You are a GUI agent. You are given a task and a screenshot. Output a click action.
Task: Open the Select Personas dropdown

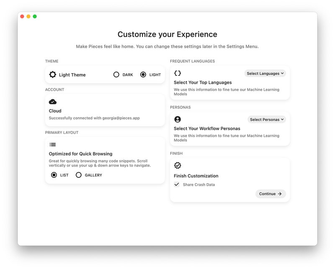coord(266,119)
